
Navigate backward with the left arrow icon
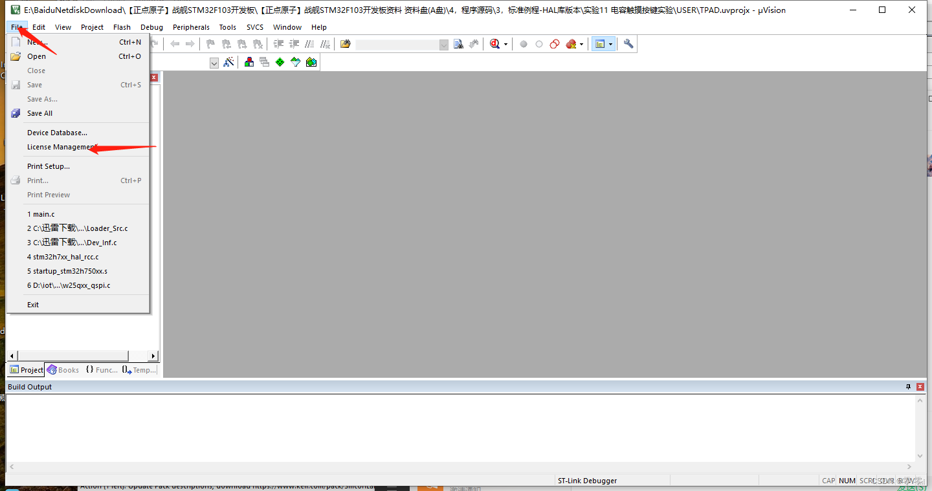coord(175,44)
